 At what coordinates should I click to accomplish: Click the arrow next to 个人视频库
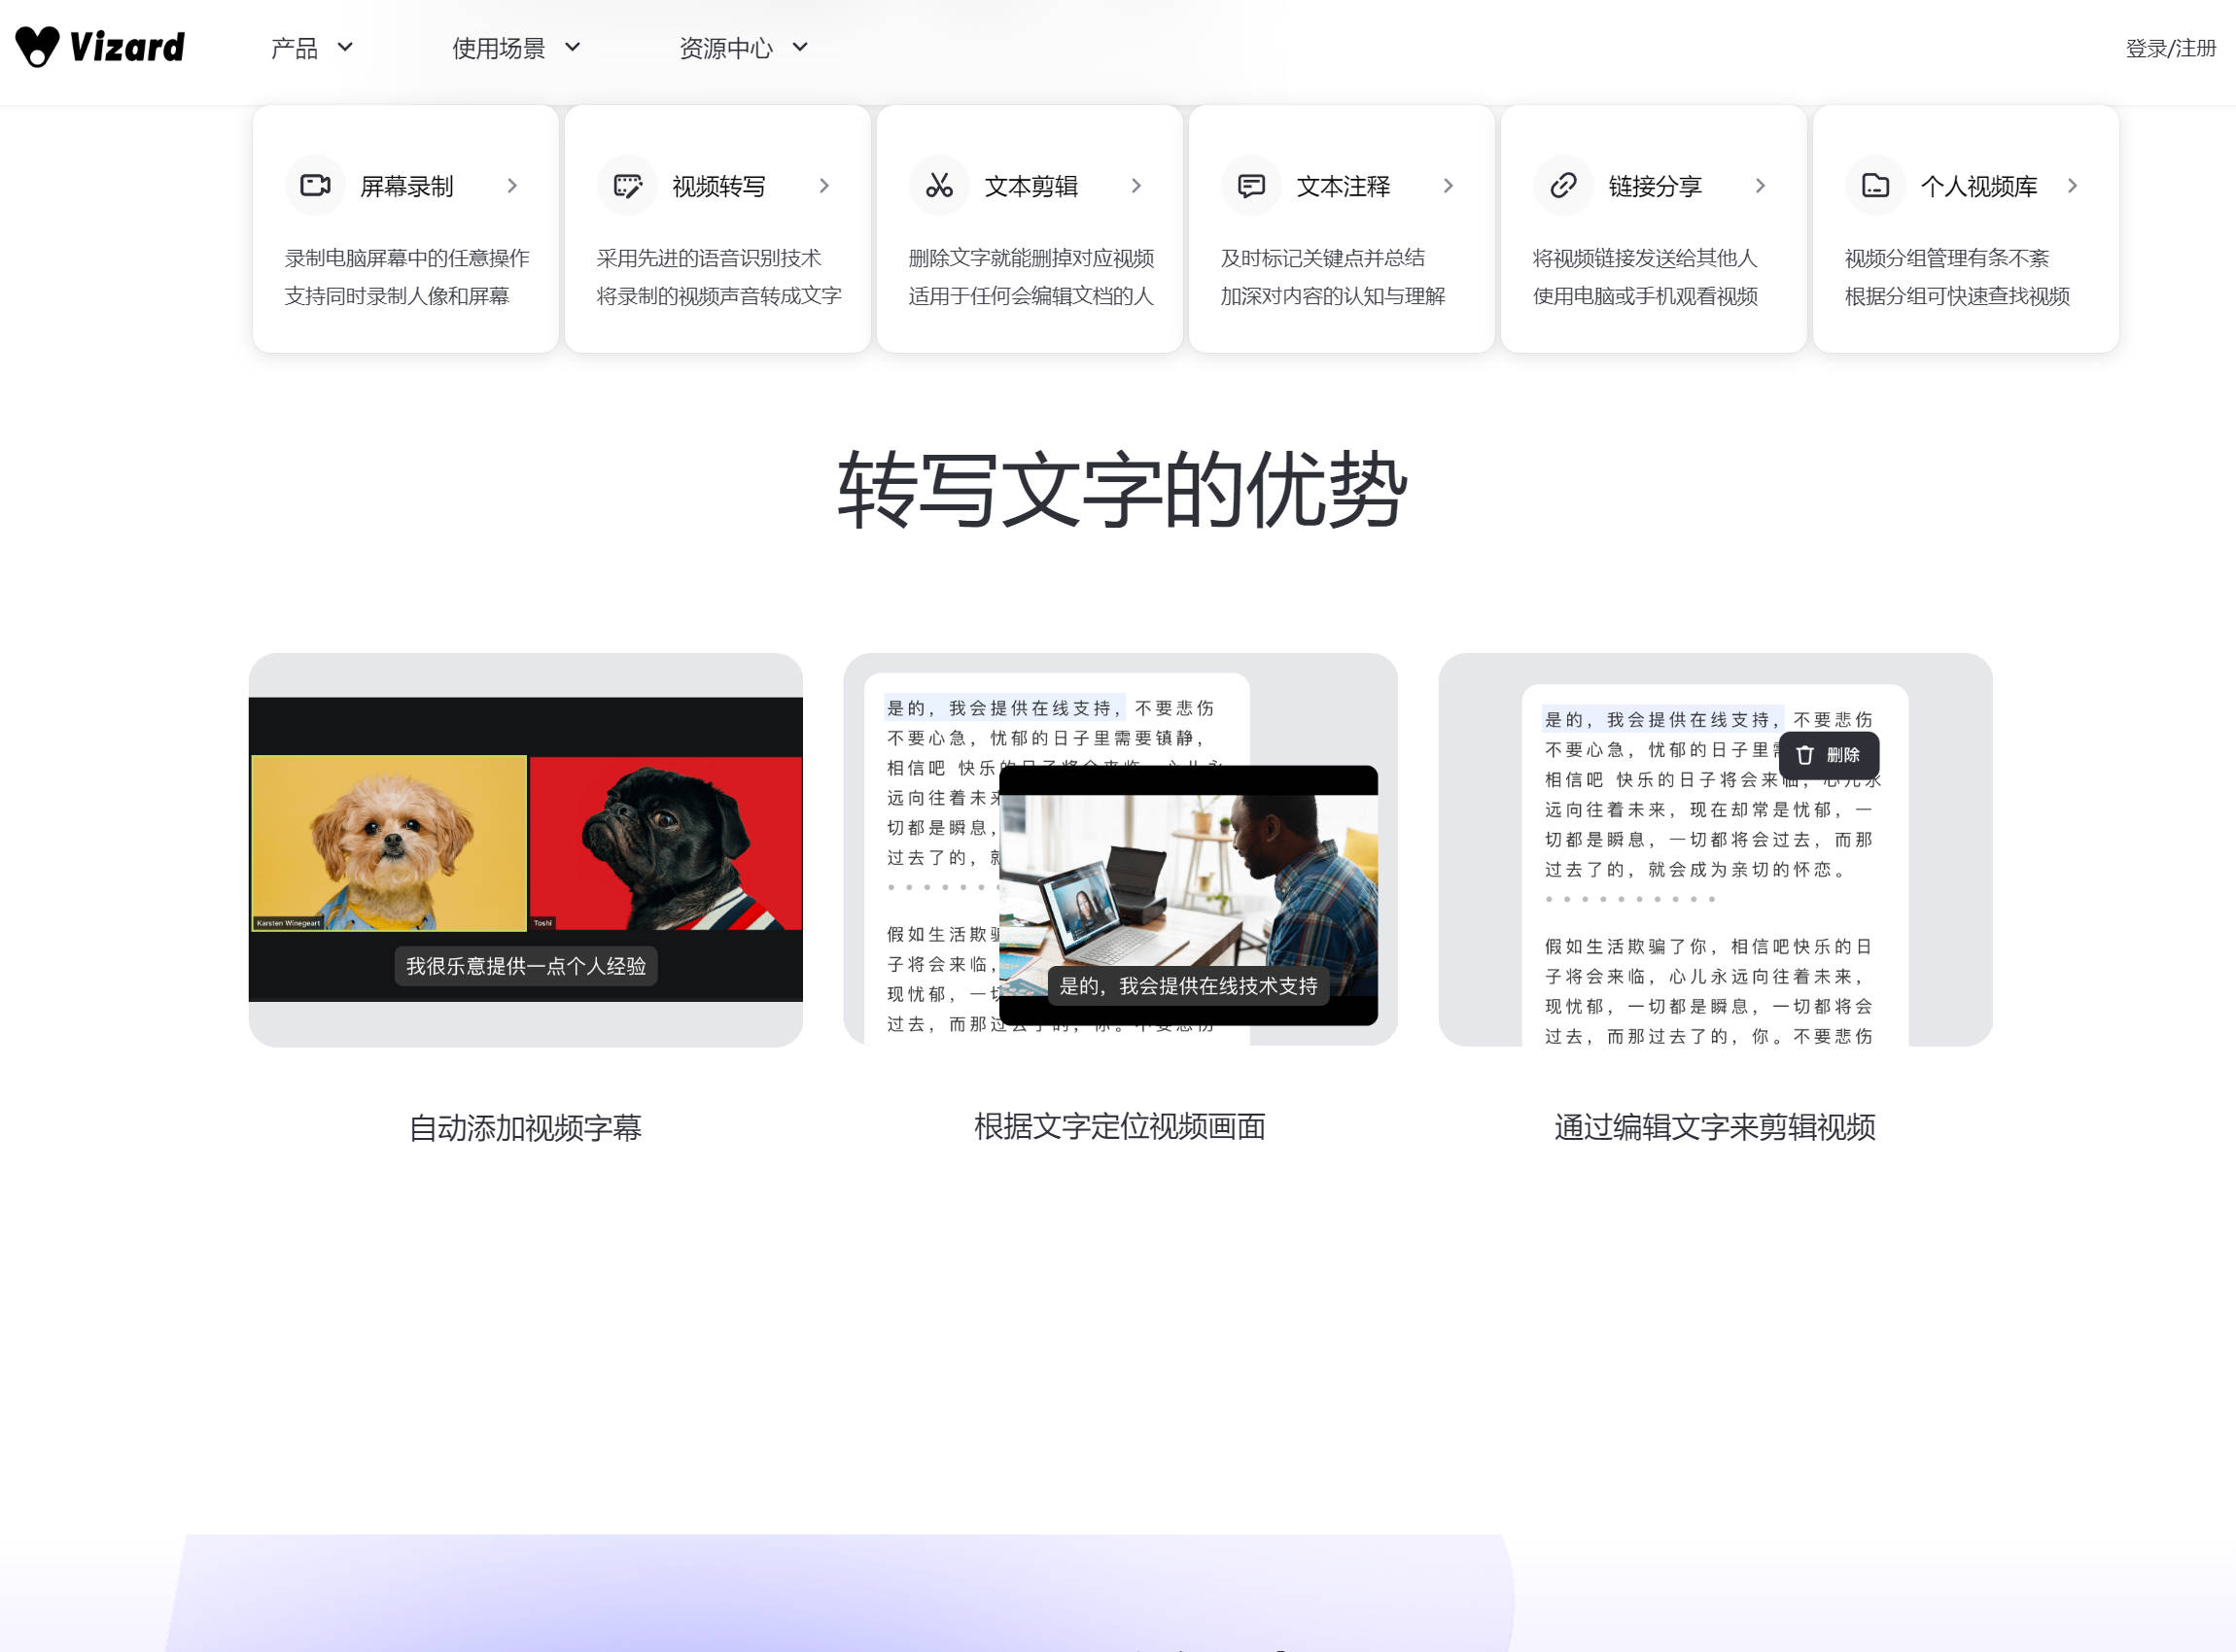click(2073, 186)
